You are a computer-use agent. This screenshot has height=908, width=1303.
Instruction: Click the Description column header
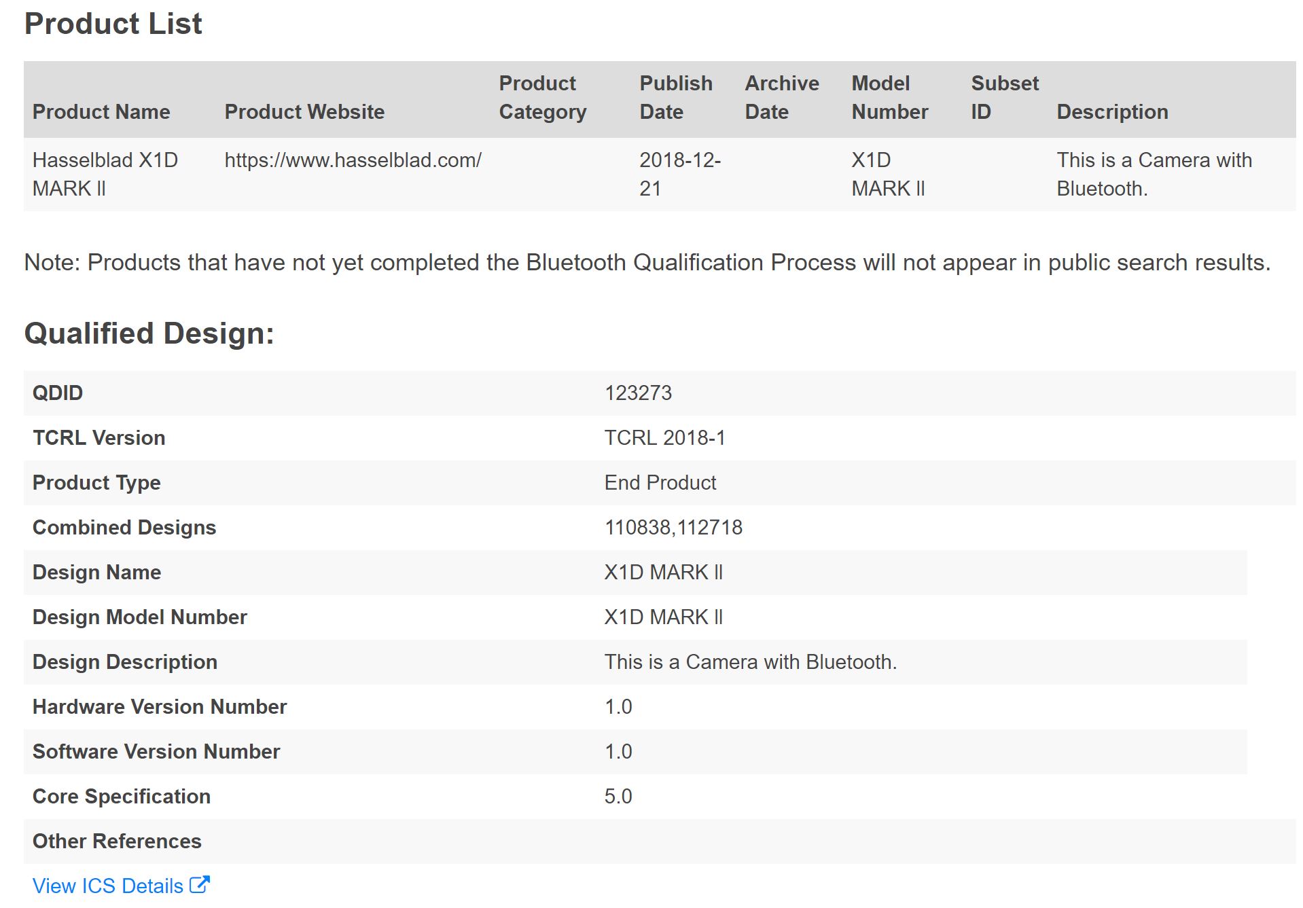pos(1112,111)
